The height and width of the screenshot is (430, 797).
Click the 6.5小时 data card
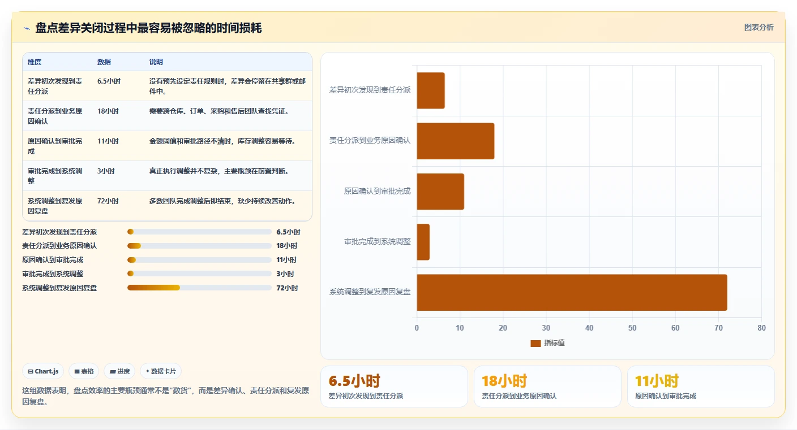click(x=394, y=386)
